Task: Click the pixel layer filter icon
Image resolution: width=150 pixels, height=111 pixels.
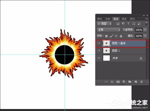Action: pyautogui.click(x=118, y=24)
